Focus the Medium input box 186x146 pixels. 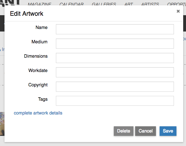pos(115,44)
